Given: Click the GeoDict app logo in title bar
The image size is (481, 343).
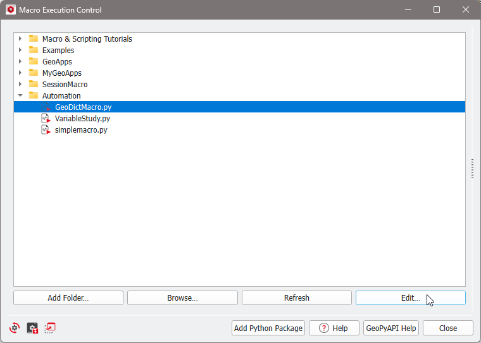Looking at the screenshot, I should pos(11,10).
